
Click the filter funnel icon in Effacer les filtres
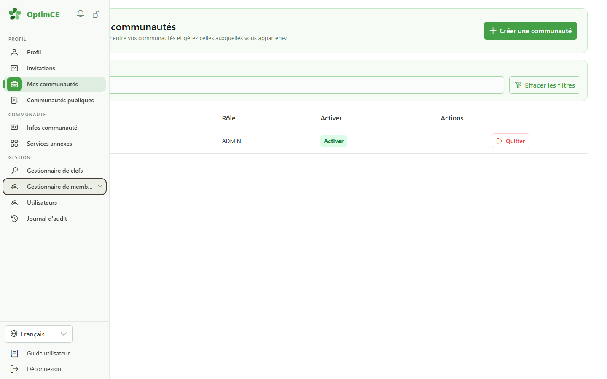click(x=518, y=85)
